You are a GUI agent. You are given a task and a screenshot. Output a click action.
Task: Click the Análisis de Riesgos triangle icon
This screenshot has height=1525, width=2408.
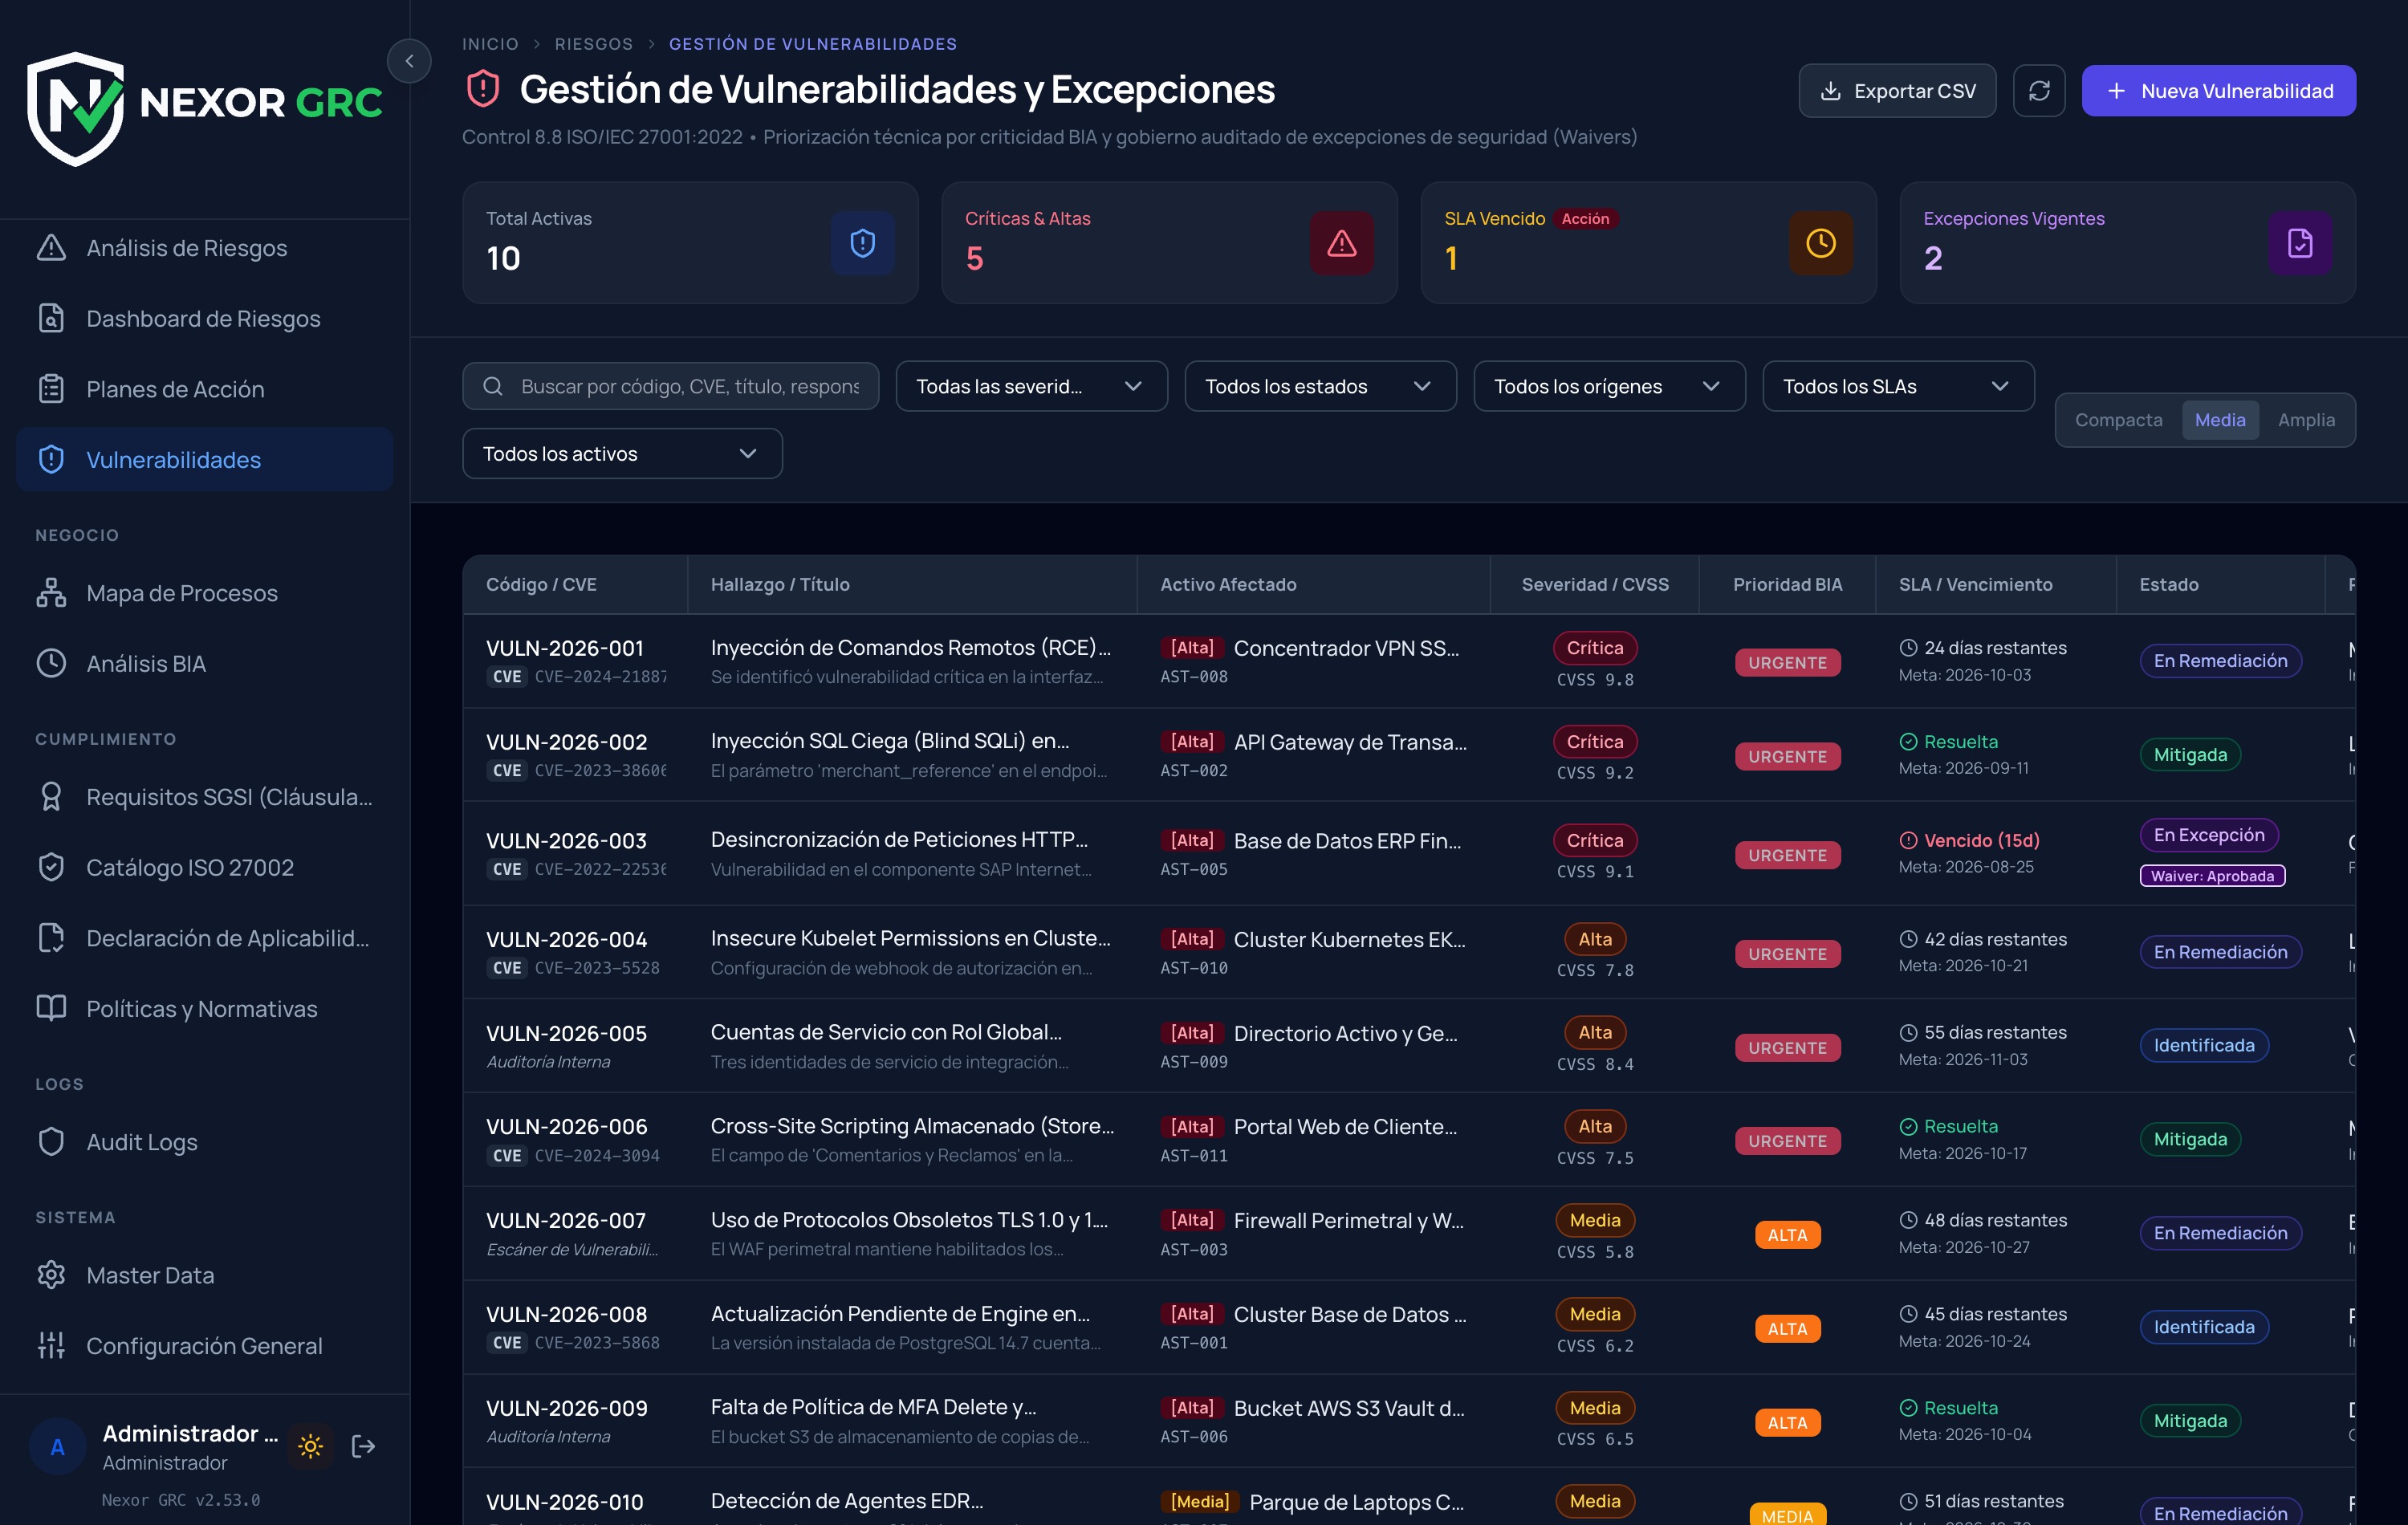[x=51, y=248]
